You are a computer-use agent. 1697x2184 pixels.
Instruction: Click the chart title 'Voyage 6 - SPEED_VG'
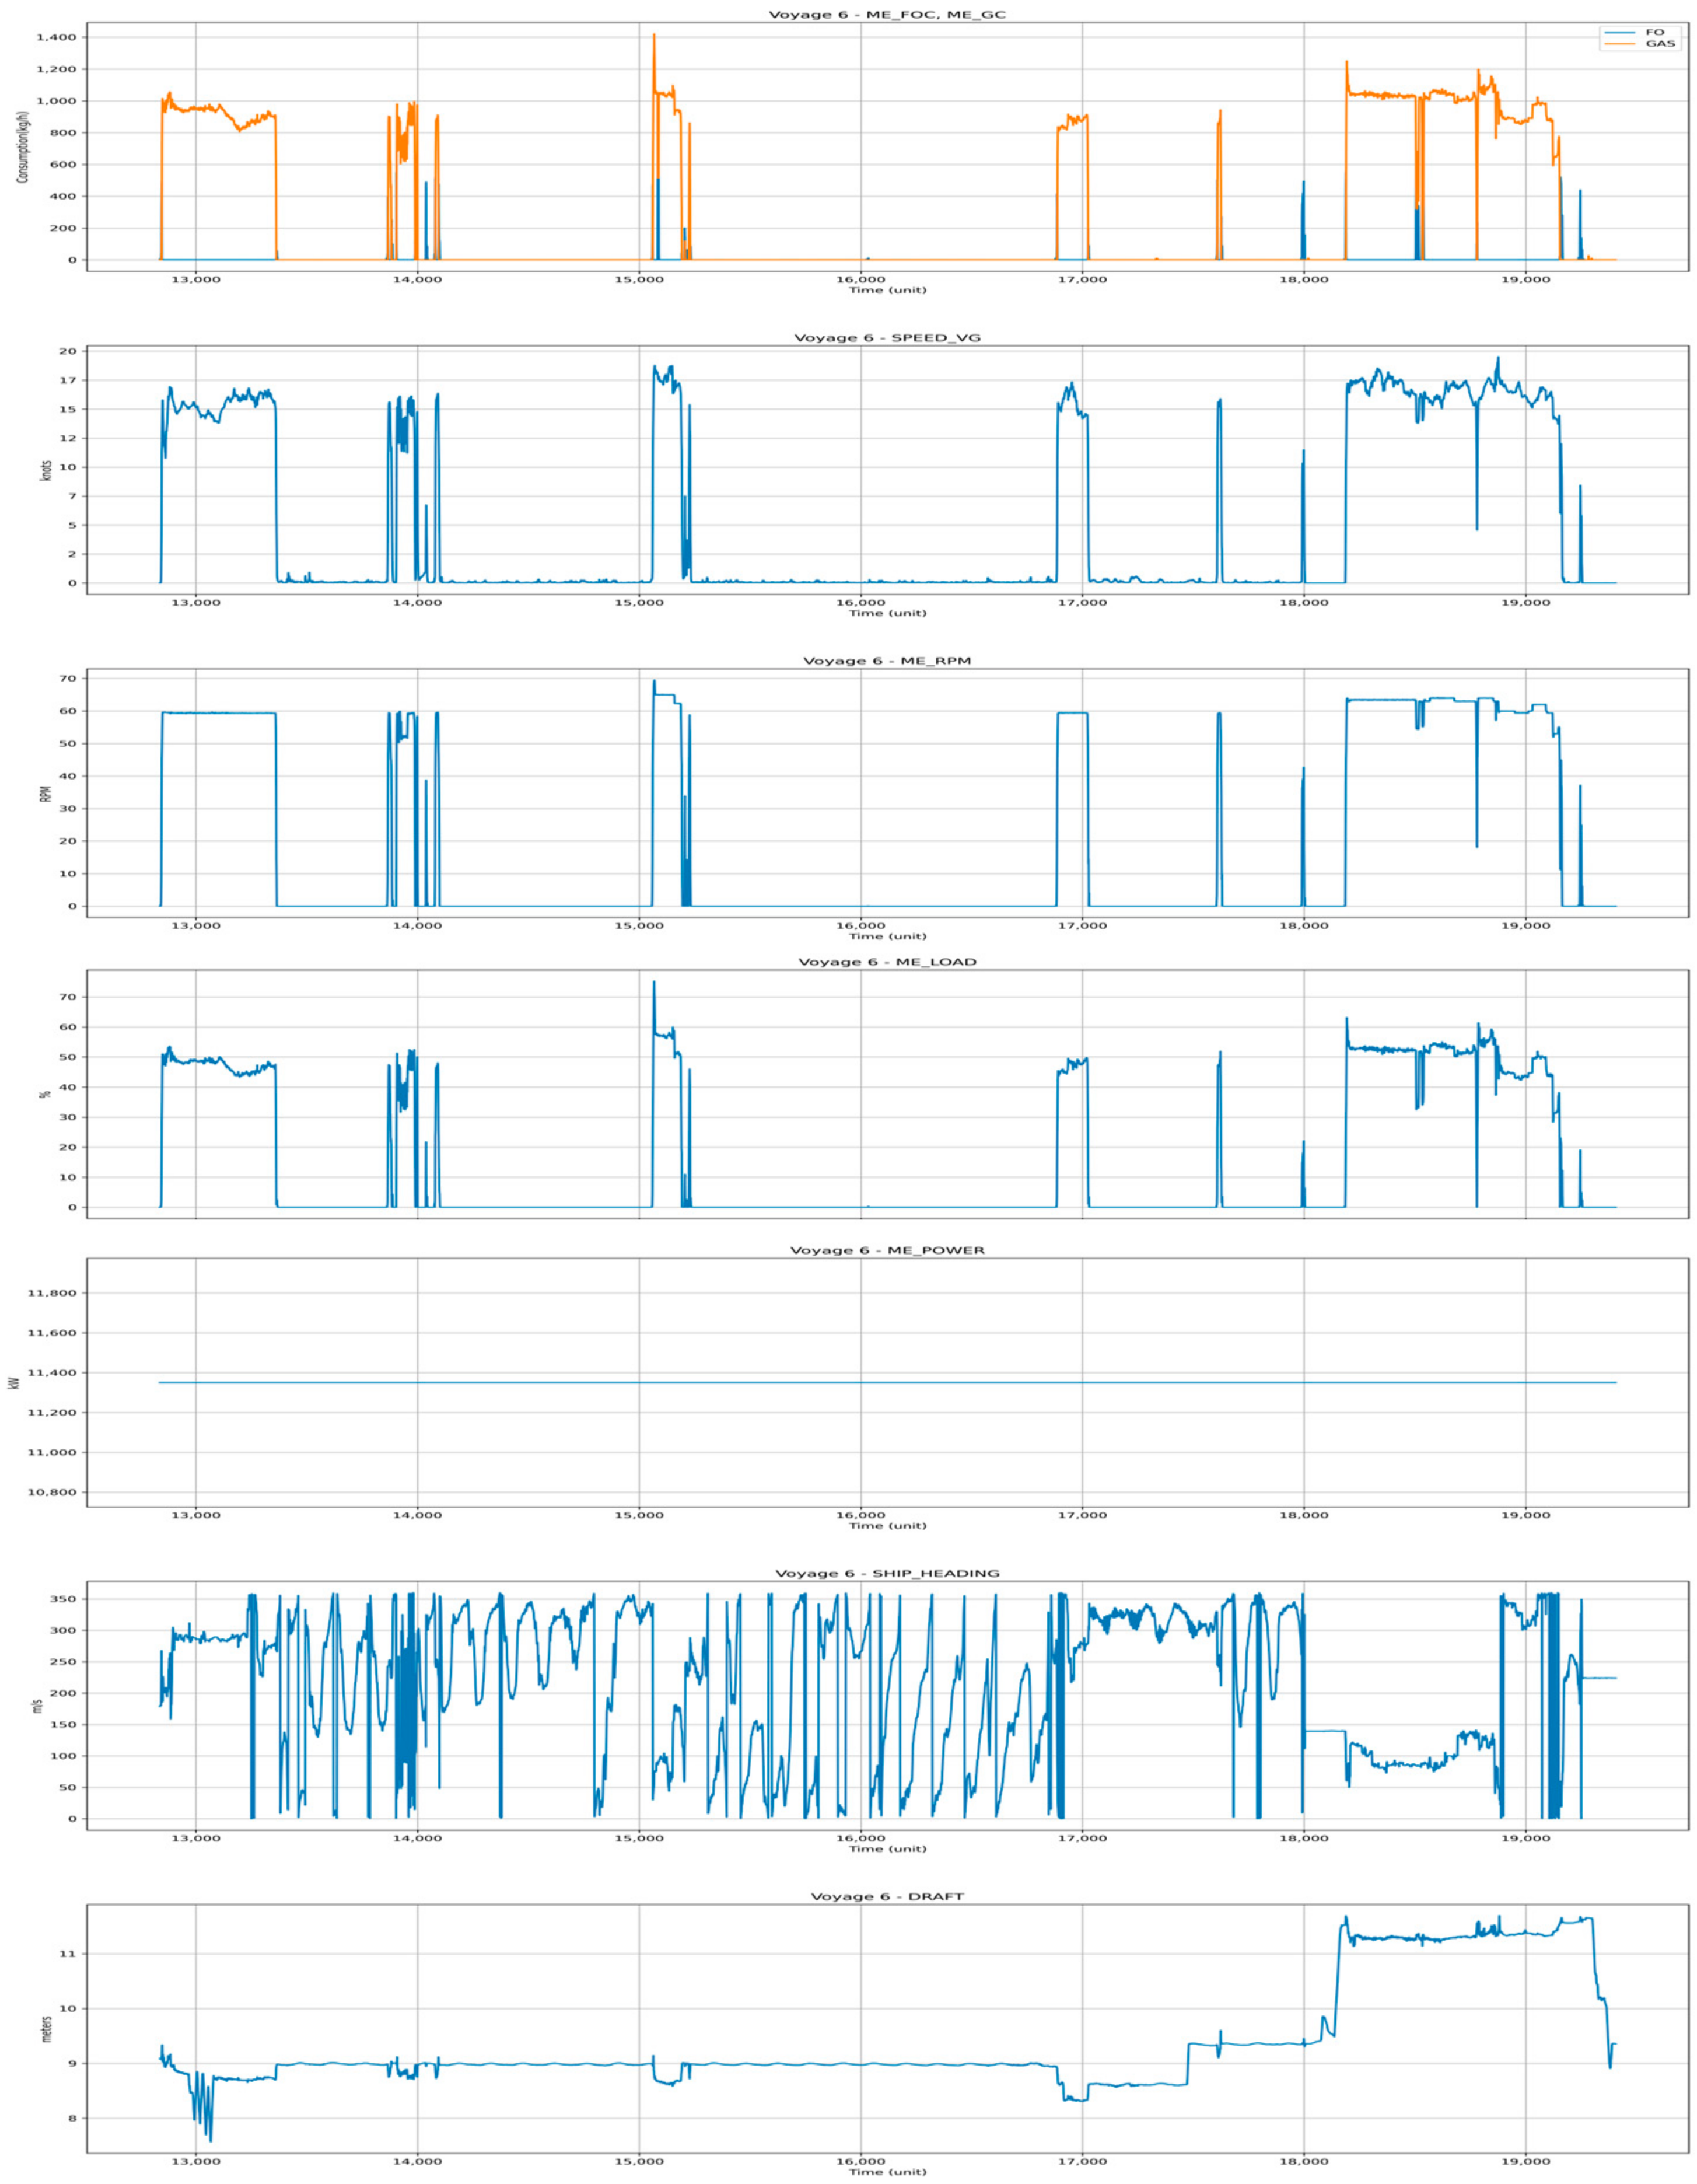tap(887, 338)
